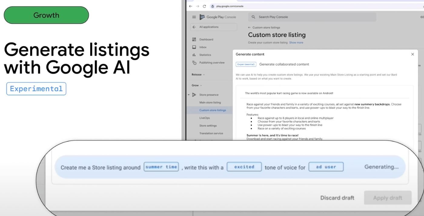
Task: Click 'world's most popular kart racing game' line
Action: click(x=289, y=93)
